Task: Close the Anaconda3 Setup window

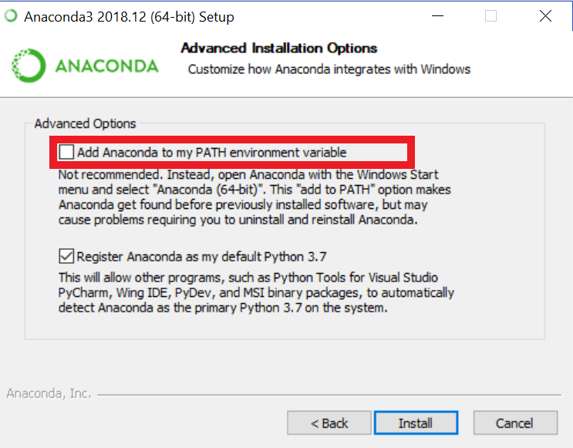Action: (x=545, y=16)
